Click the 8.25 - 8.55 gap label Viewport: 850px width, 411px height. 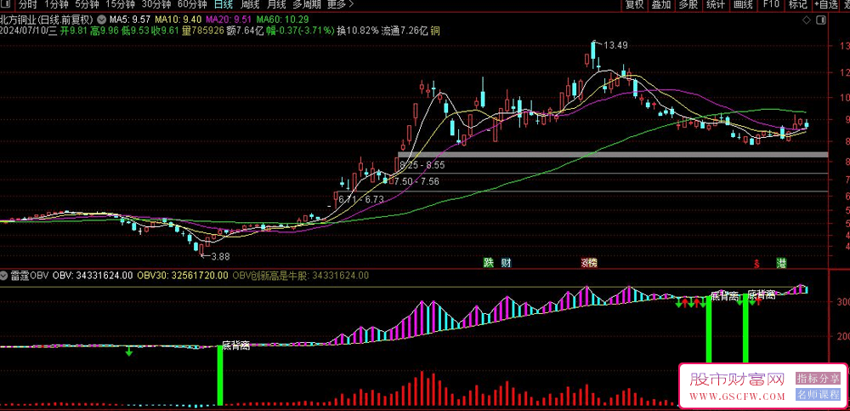coord(422,165)
